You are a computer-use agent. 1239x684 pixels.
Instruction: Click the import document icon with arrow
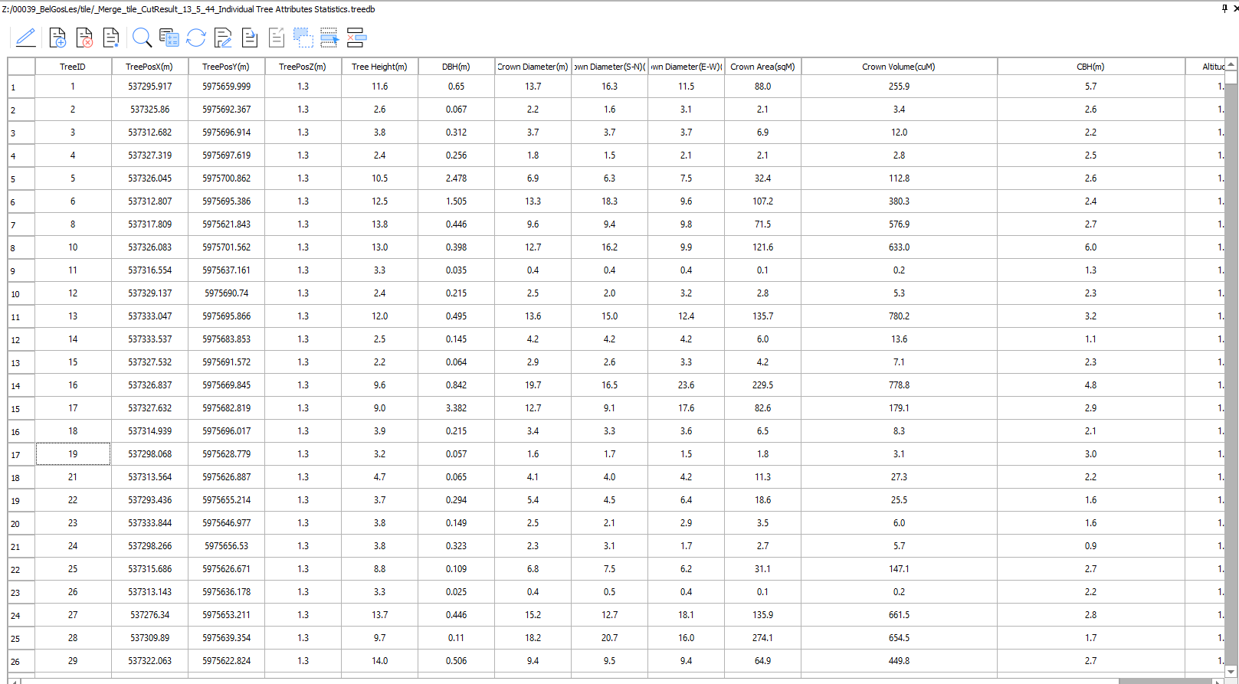250,38
